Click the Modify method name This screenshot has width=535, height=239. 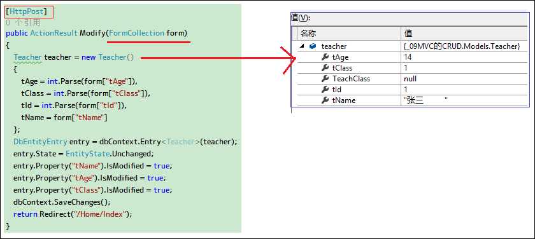coord(92,33)
